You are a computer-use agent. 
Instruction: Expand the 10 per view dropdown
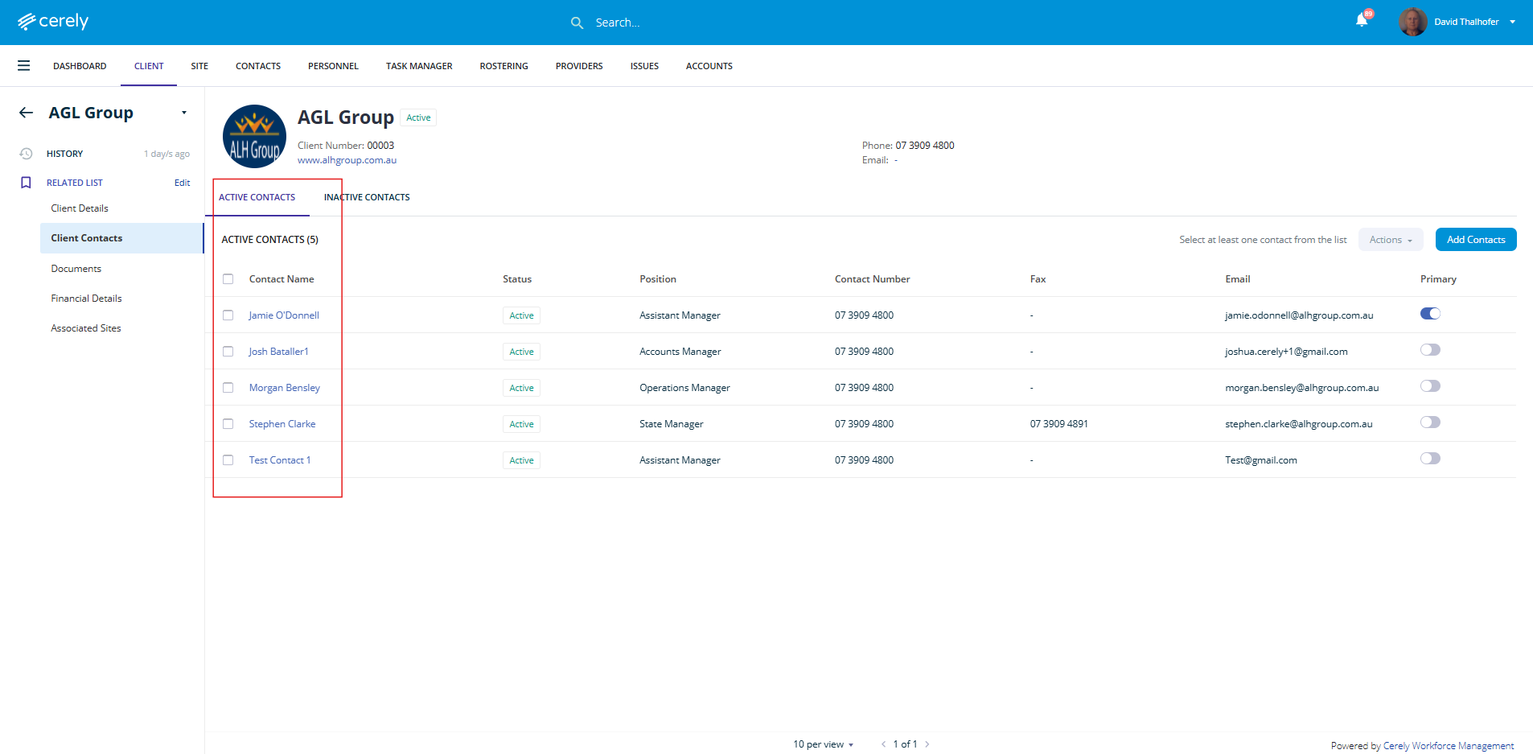point(823,744)
